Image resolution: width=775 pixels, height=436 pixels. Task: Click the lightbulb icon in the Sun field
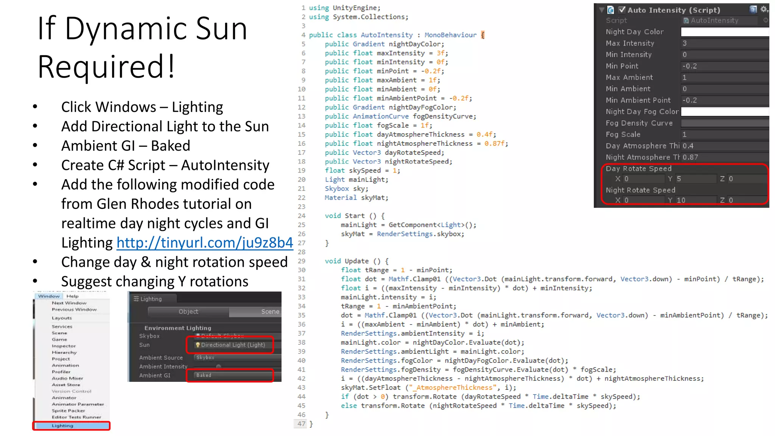[198, 345]
